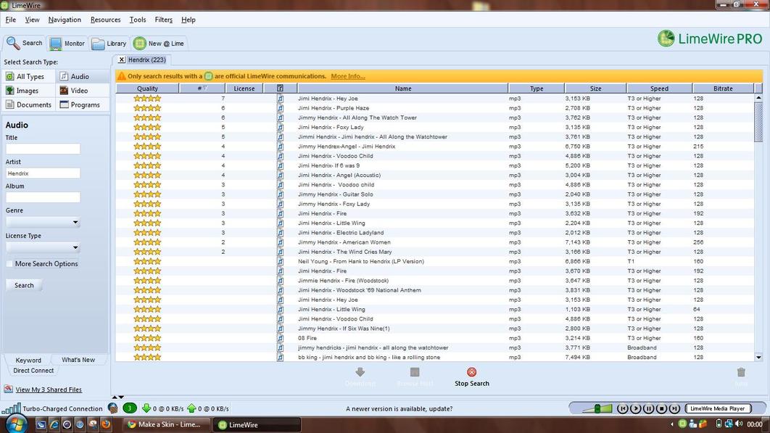Screen dimensions: 770x433
Task: Click the green upload speed arrow
Action: 191,408
